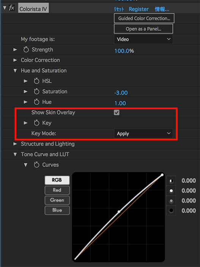
Task: Select the My footage is: label
Action: click(38, 39)
